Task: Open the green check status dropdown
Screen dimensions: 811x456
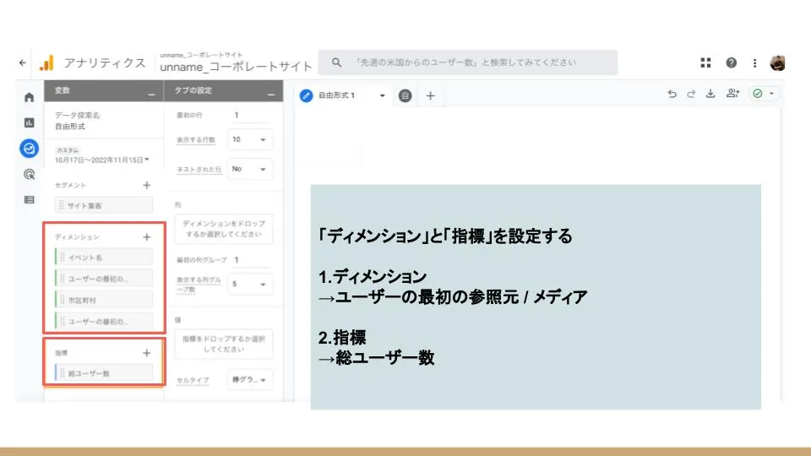Action: 764,94
